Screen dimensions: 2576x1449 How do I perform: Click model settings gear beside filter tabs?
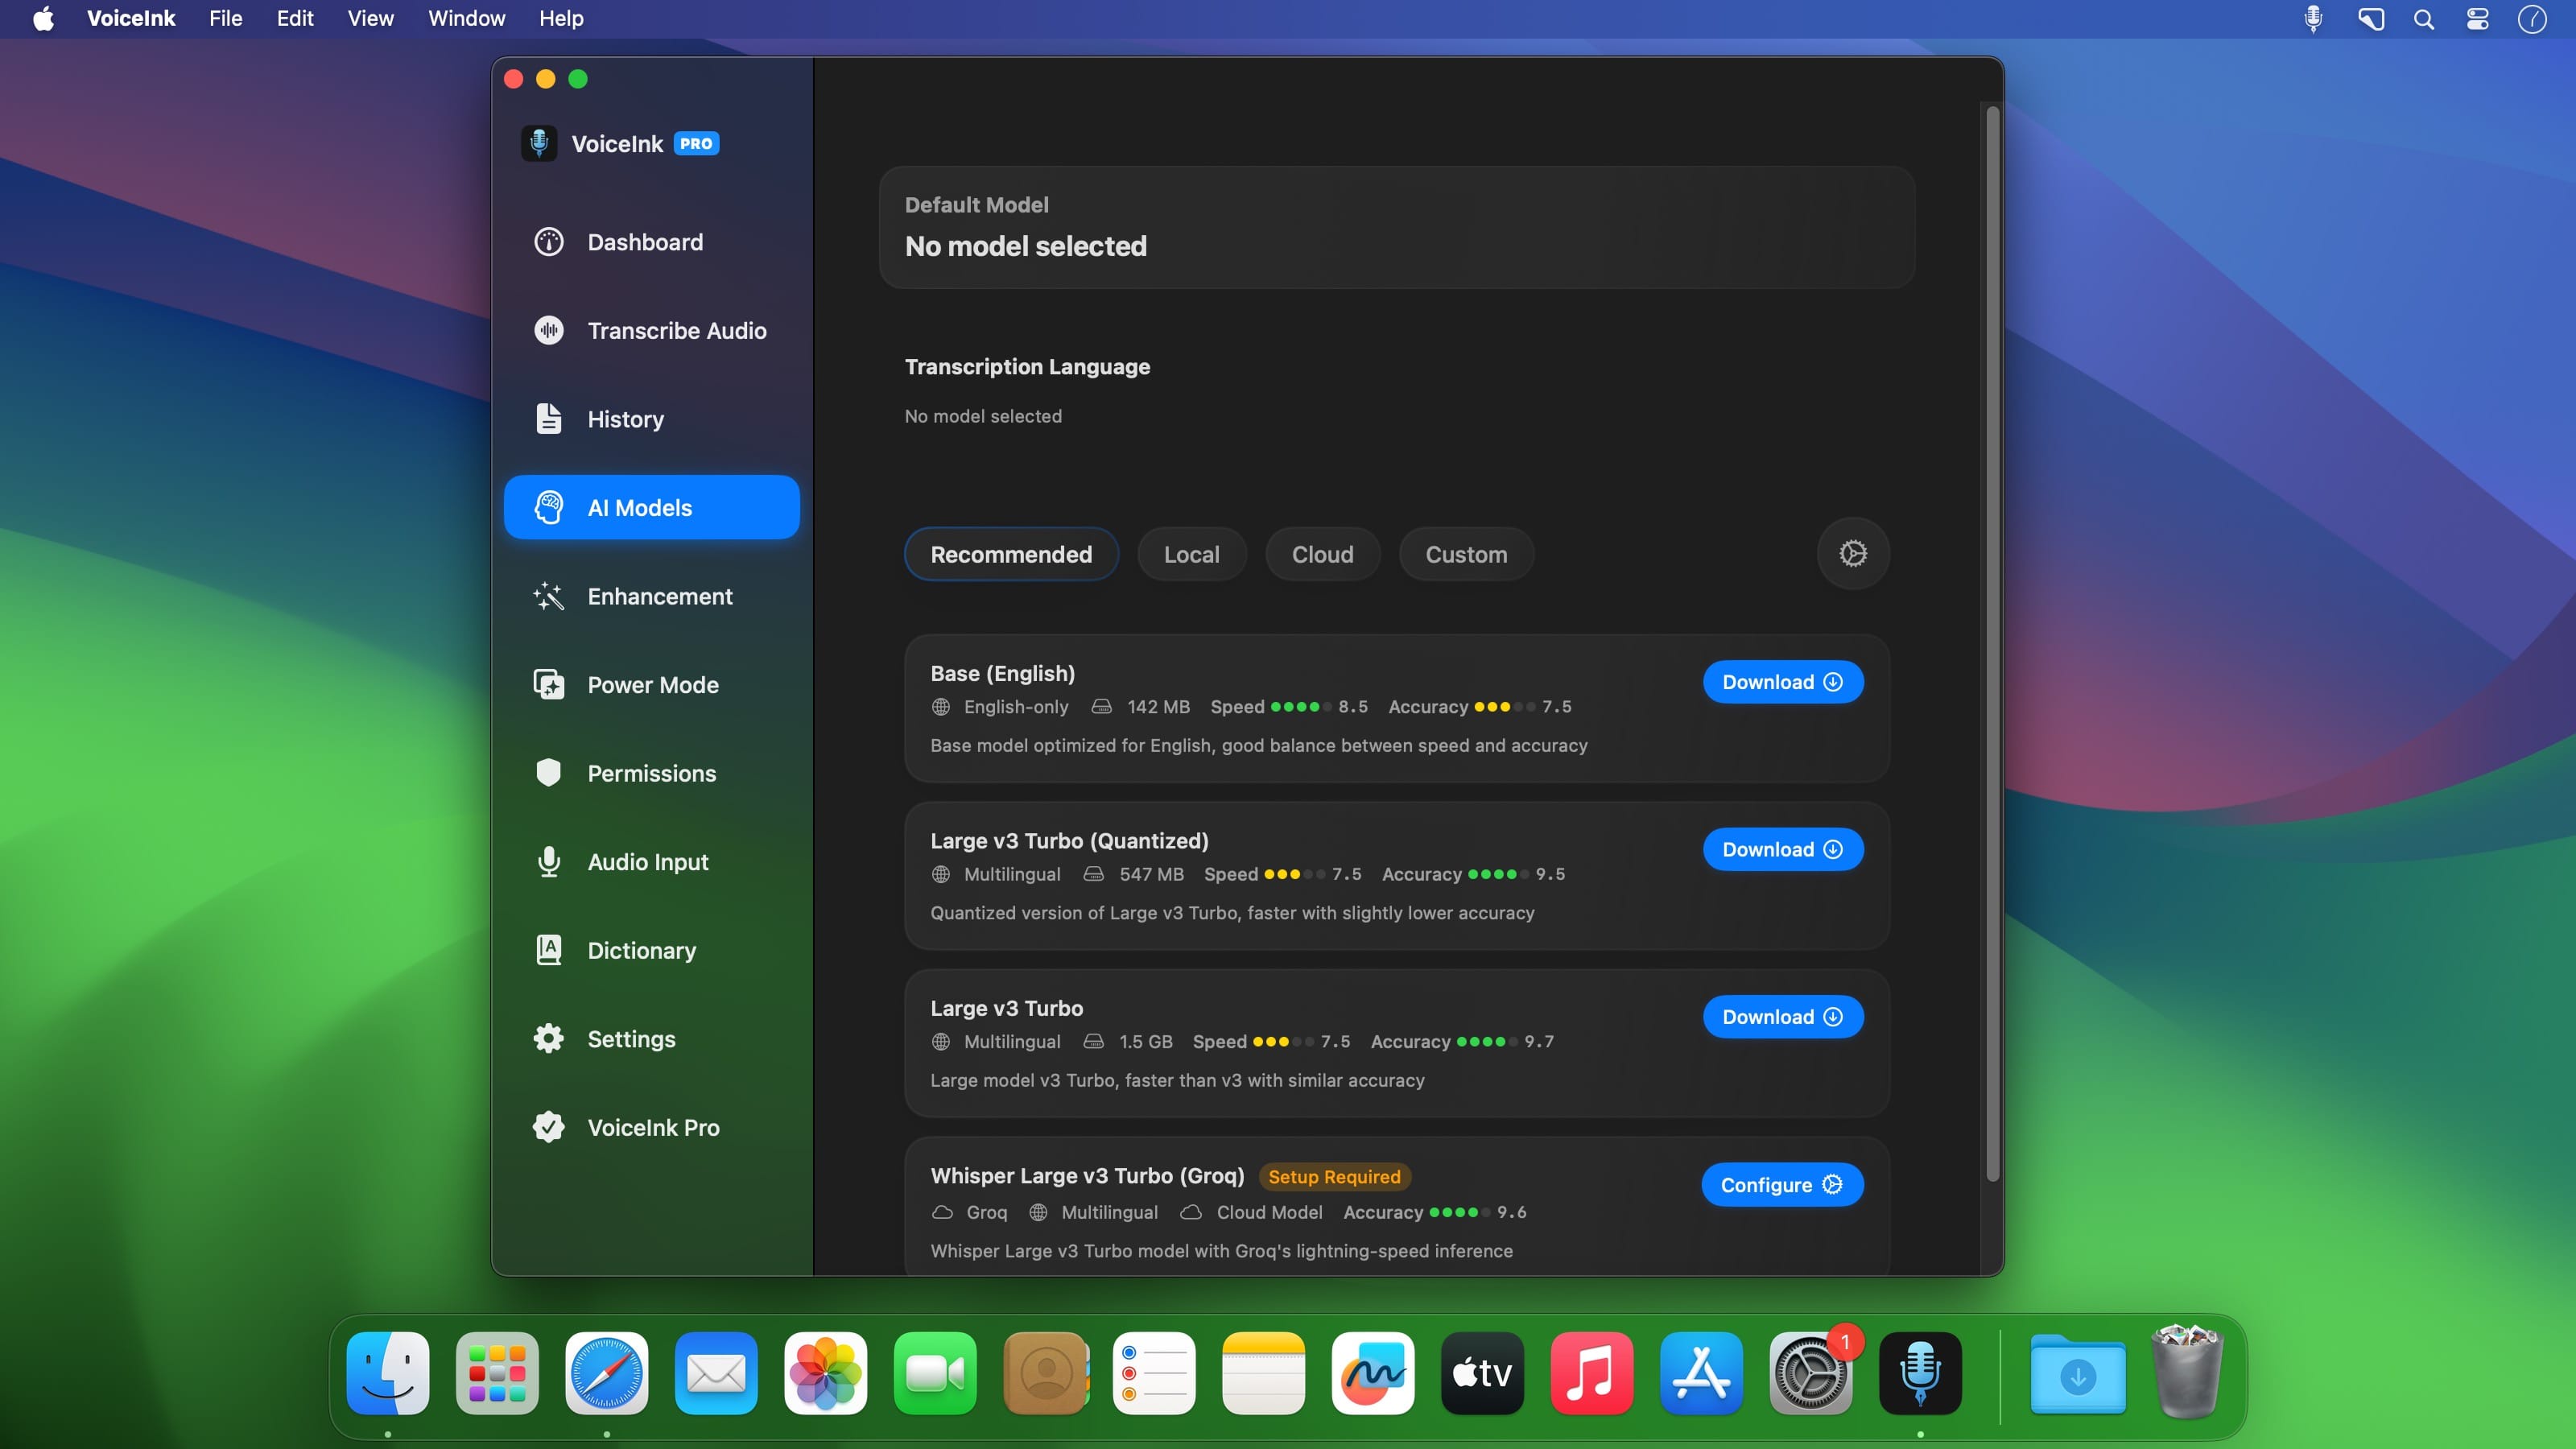tap(1852, 554)
